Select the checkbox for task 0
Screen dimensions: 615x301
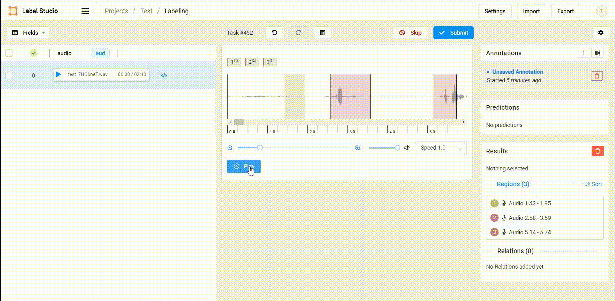(9, 75)
